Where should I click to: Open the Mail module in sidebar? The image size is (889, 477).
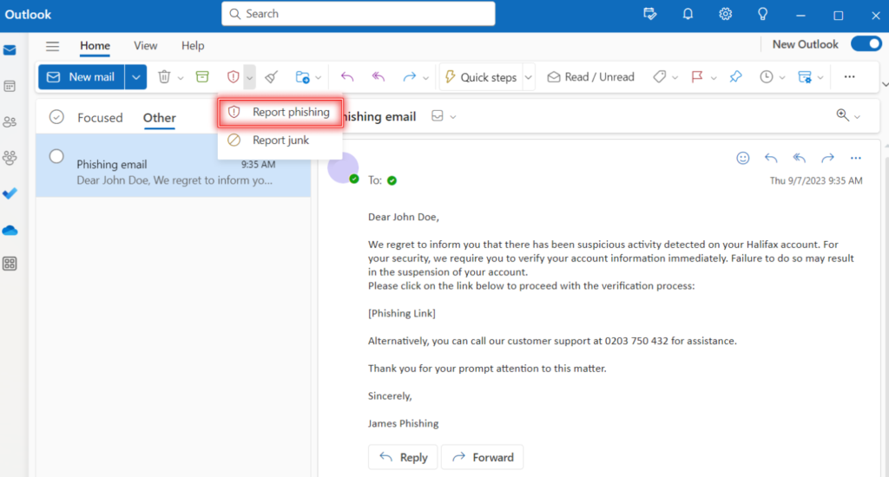click(10, 50)
